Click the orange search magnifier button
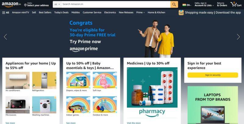Viewport: 244px width, 124px height. 174,5
